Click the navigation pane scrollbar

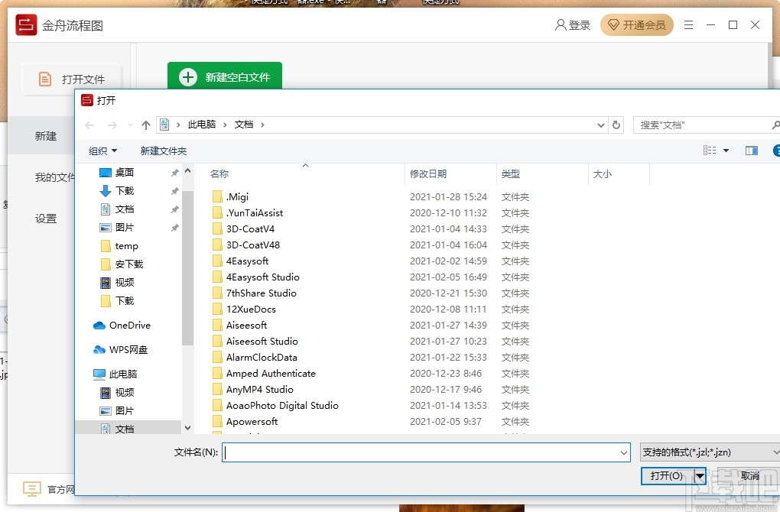click(x=187, y=267)
